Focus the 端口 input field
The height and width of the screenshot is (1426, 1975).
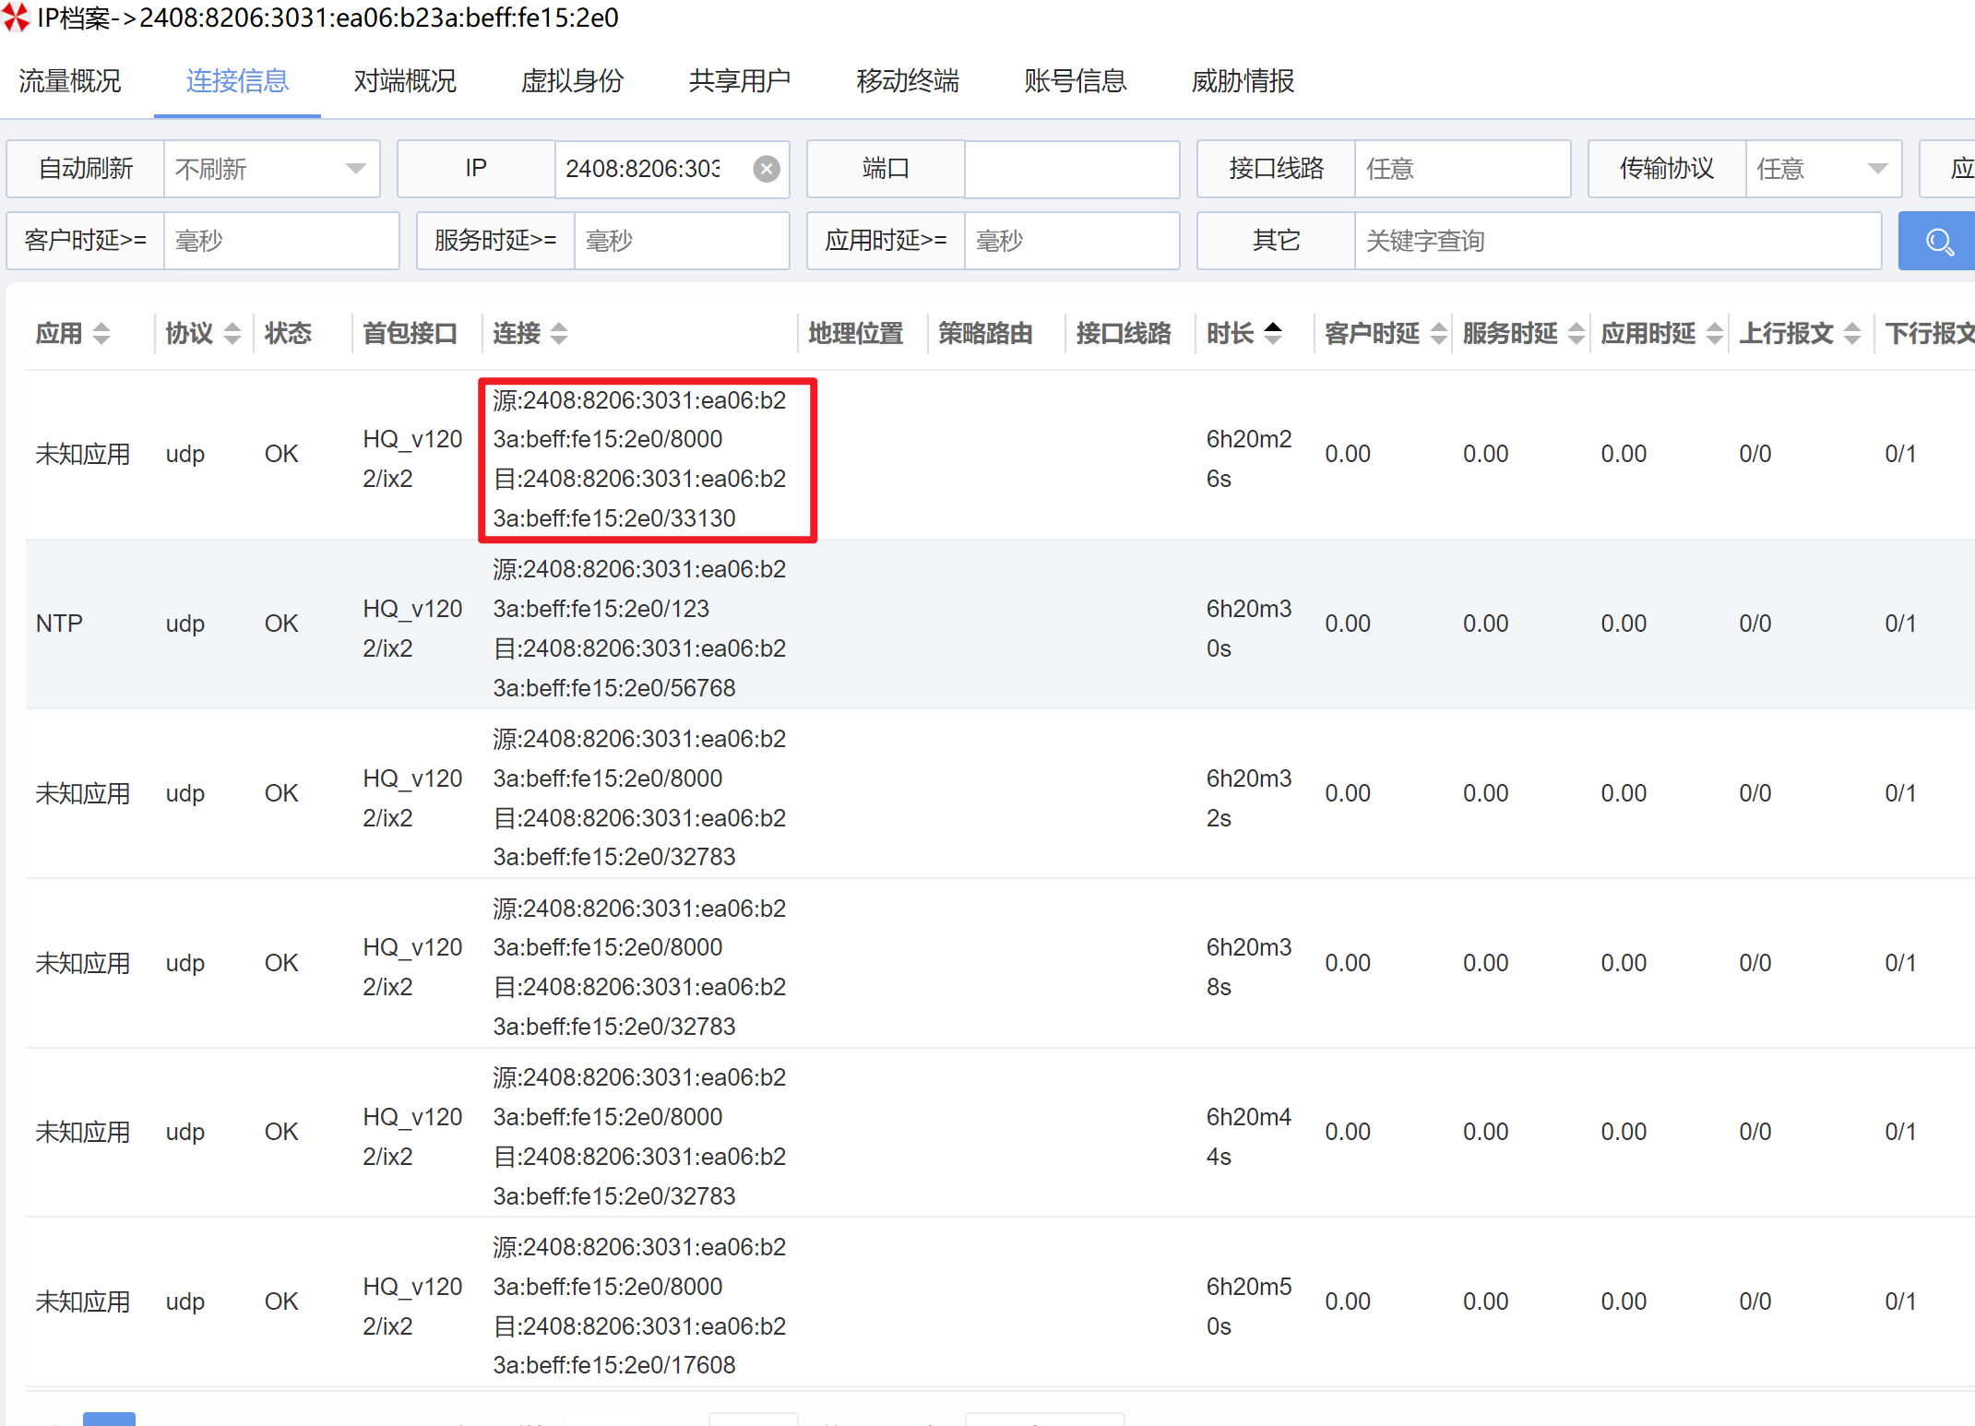[1071, 169]
